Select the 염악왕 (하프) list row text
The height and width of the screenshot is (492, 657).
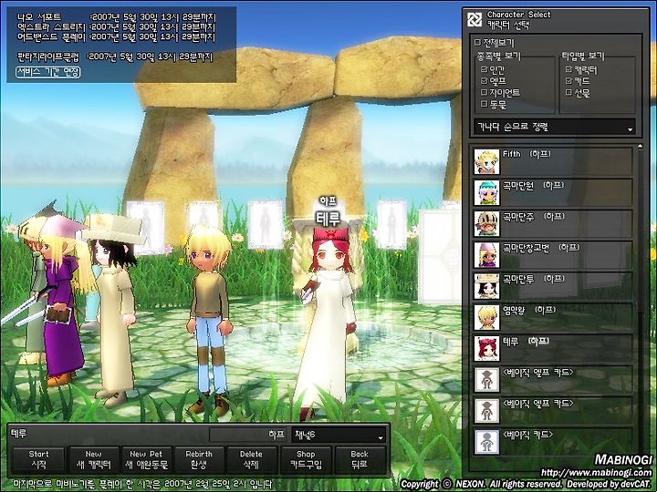529,310
